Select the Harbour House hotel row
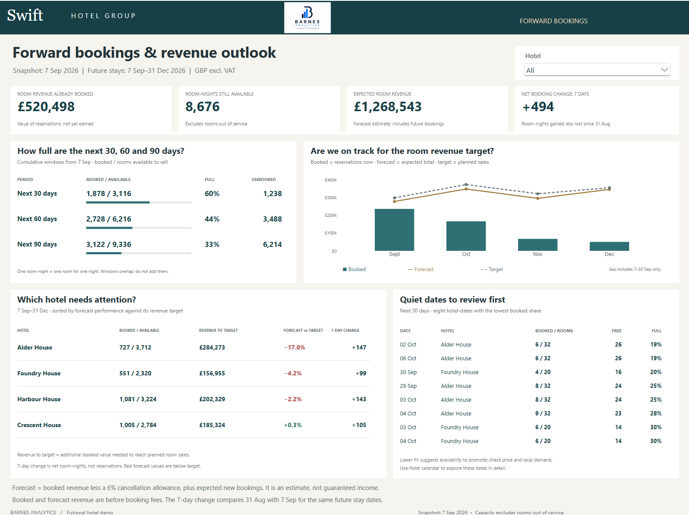 point(194,399)
